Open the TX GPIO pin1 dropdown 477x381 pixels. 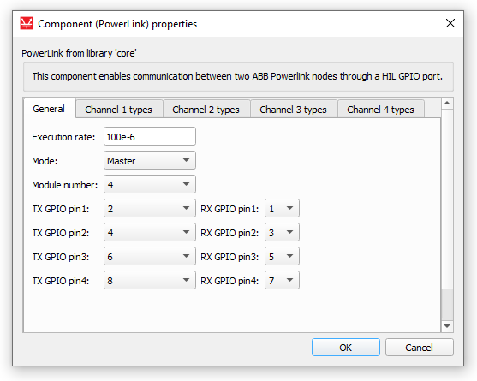[150, 208]
